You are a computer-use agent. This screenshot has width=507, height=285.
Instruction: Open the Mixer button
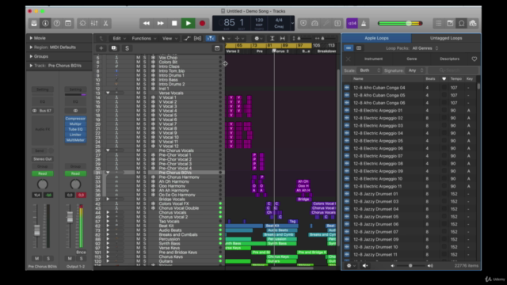tap(94, 23)
